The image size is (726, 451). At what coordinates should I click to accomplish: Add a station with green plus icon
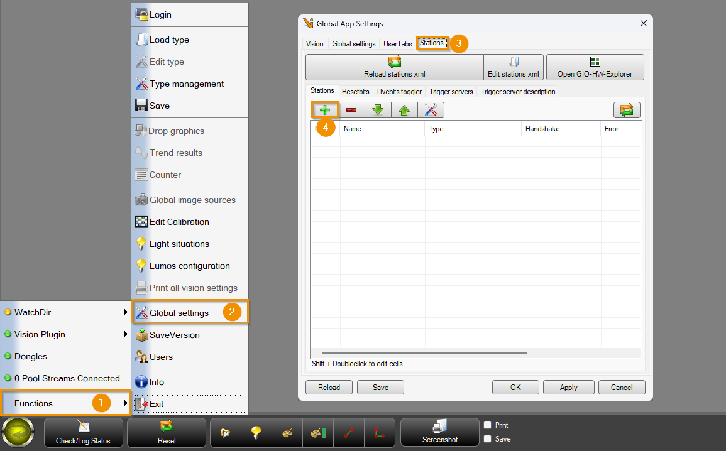click(325, 110)
